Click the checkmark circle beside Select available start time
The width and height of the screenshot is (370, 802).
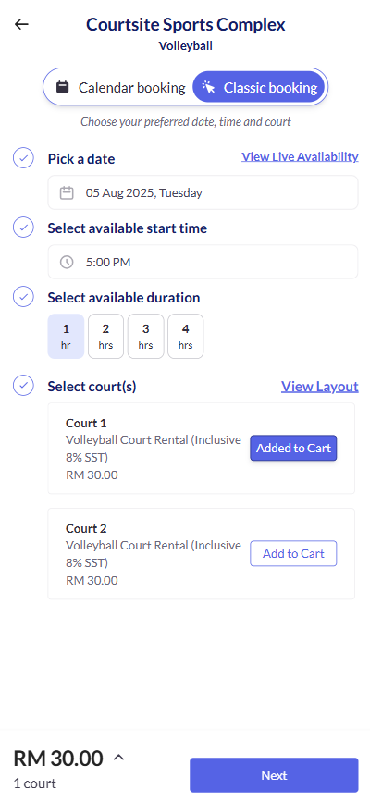pos(23,228)
